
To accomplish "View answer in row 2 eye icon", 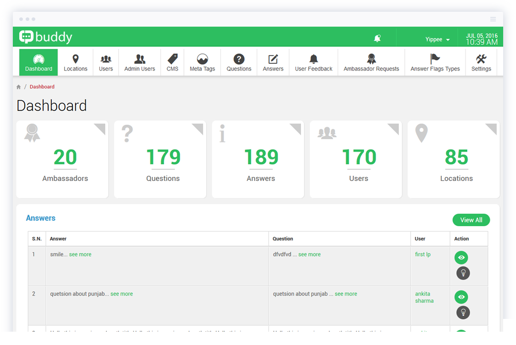I will click(x=461, y=297).
